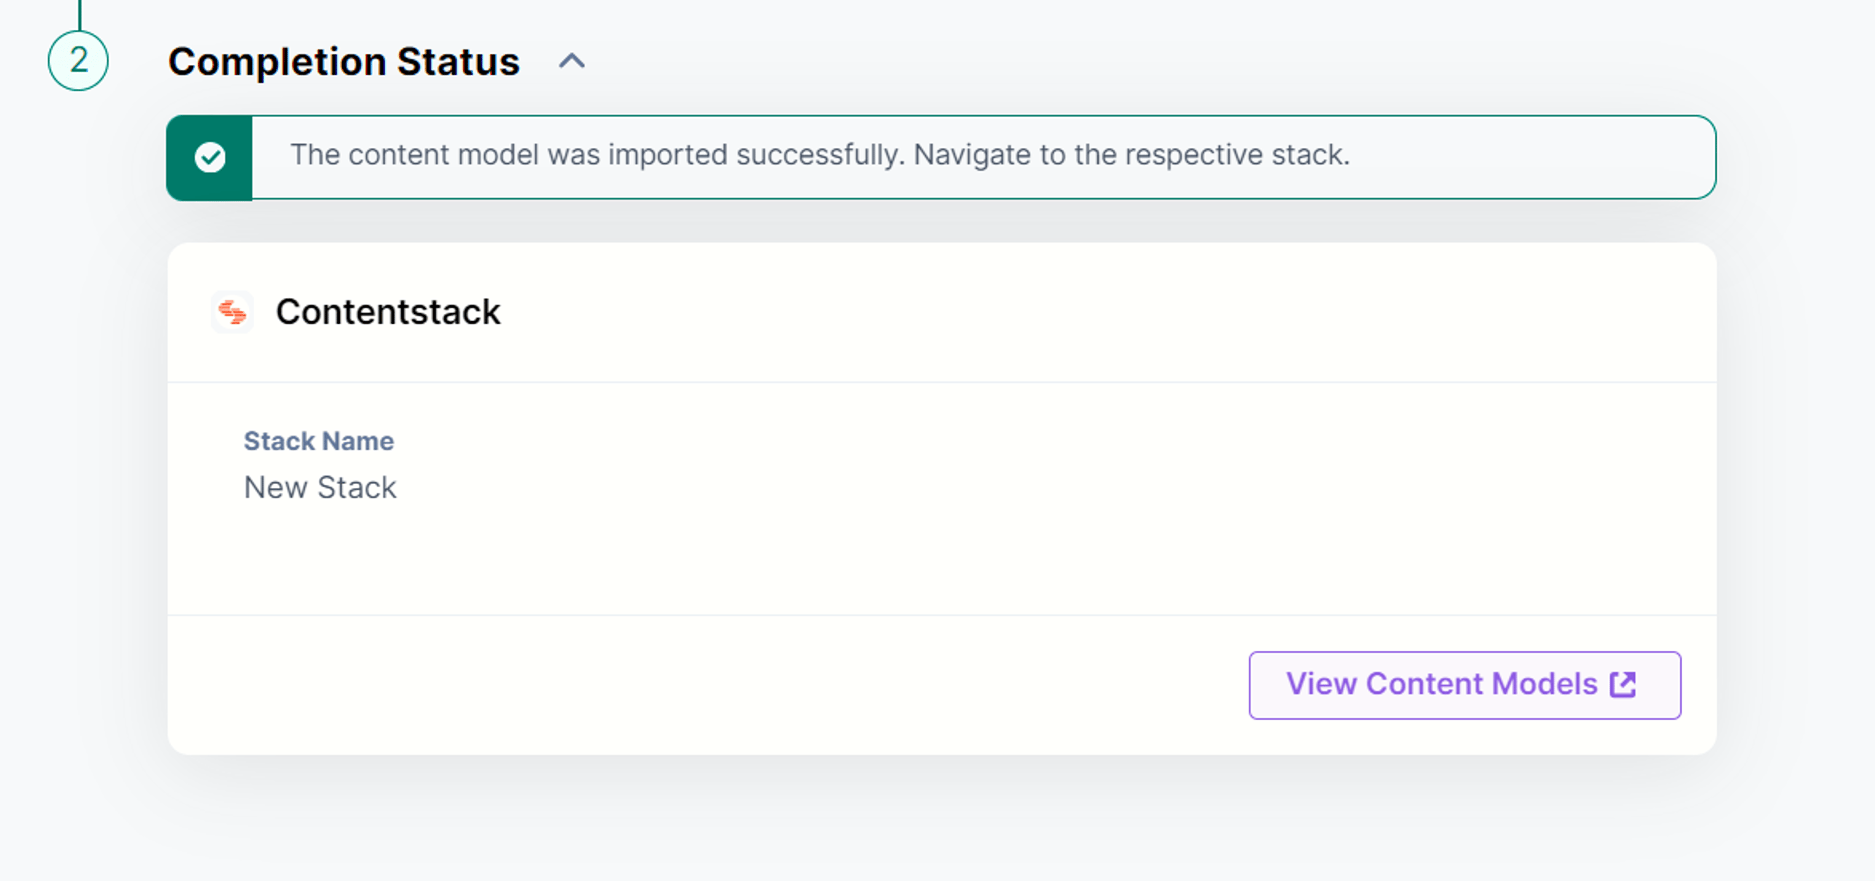Click the dark green block of success banner
The width and height of the screenshot is (1875, 881).
coord(209,157)
